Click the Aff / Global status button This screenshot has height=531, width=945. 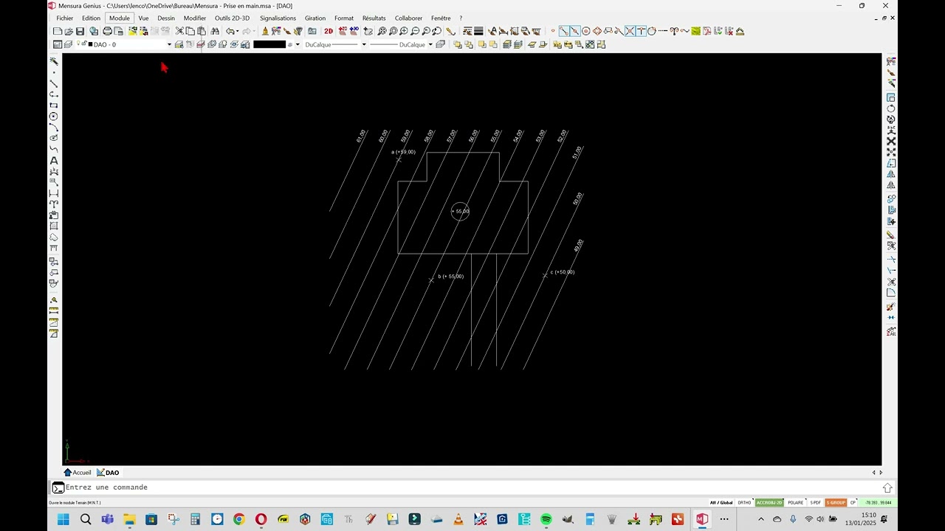click(x=721, y=503)
